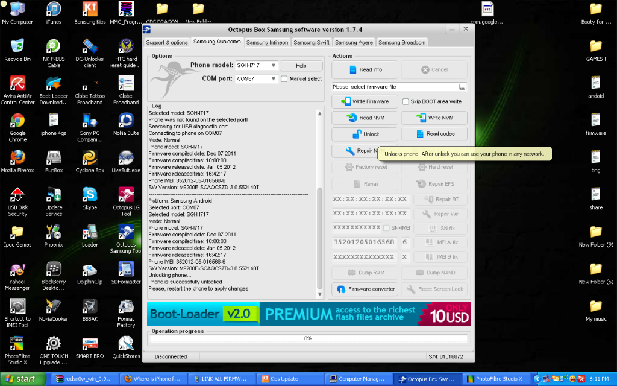Launch NokiaCooker from the desktop
Image resolution: width=617 pixels, height=386 pixels.
click(54, 311)
